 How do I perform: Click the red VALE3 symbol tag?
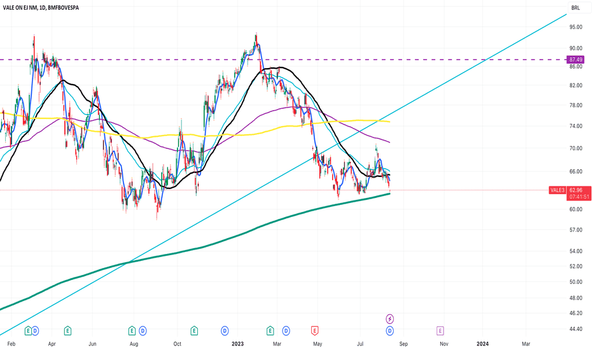tap(558, 190)
